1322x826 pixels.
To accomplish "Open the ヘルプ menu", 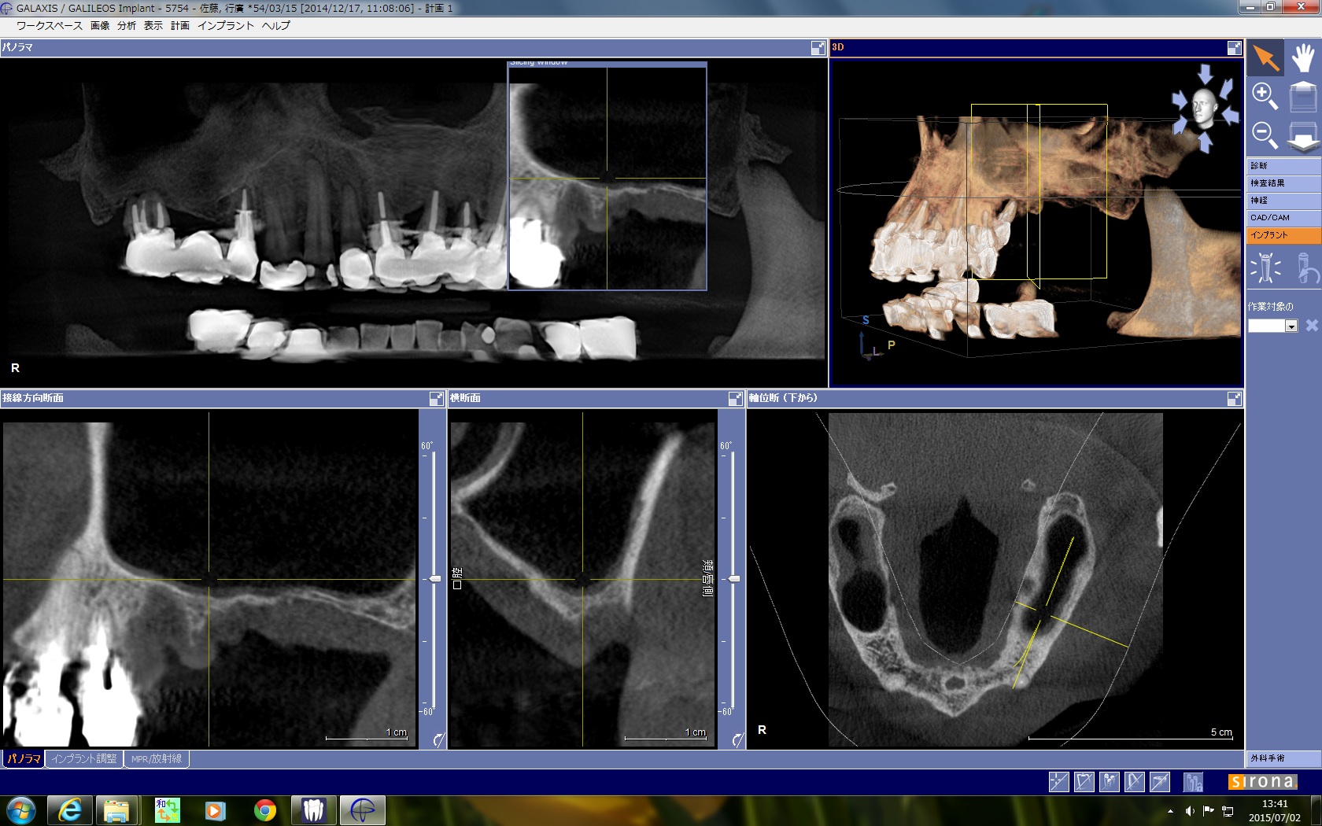I will [x=276, y=25].
